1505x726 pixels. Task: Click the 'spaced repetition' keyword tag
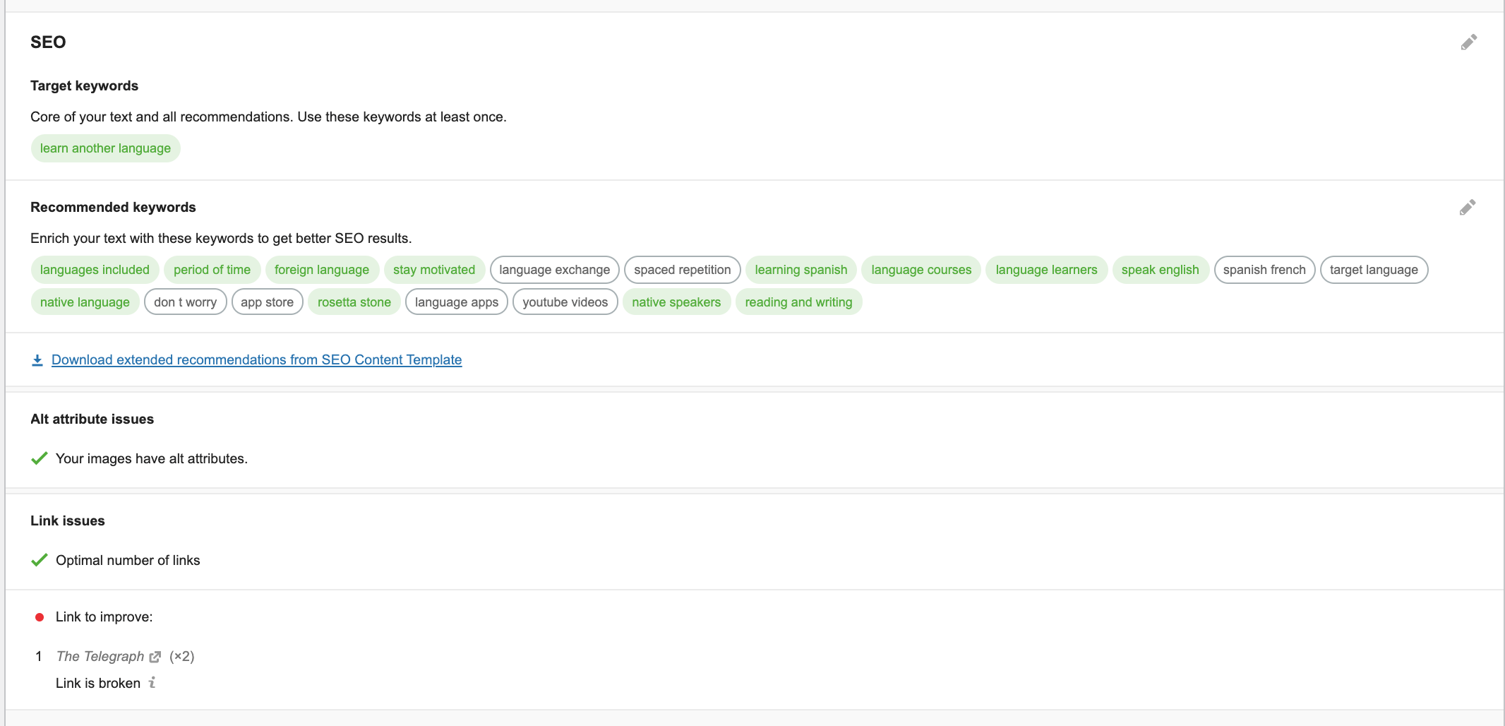(682, 270)
